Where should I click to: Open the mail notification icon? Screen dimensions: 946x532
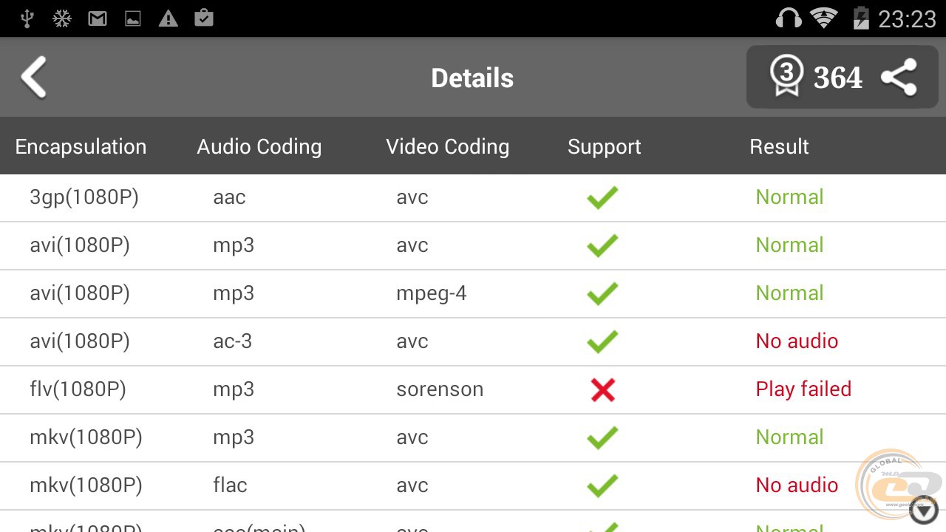(98, 18)
